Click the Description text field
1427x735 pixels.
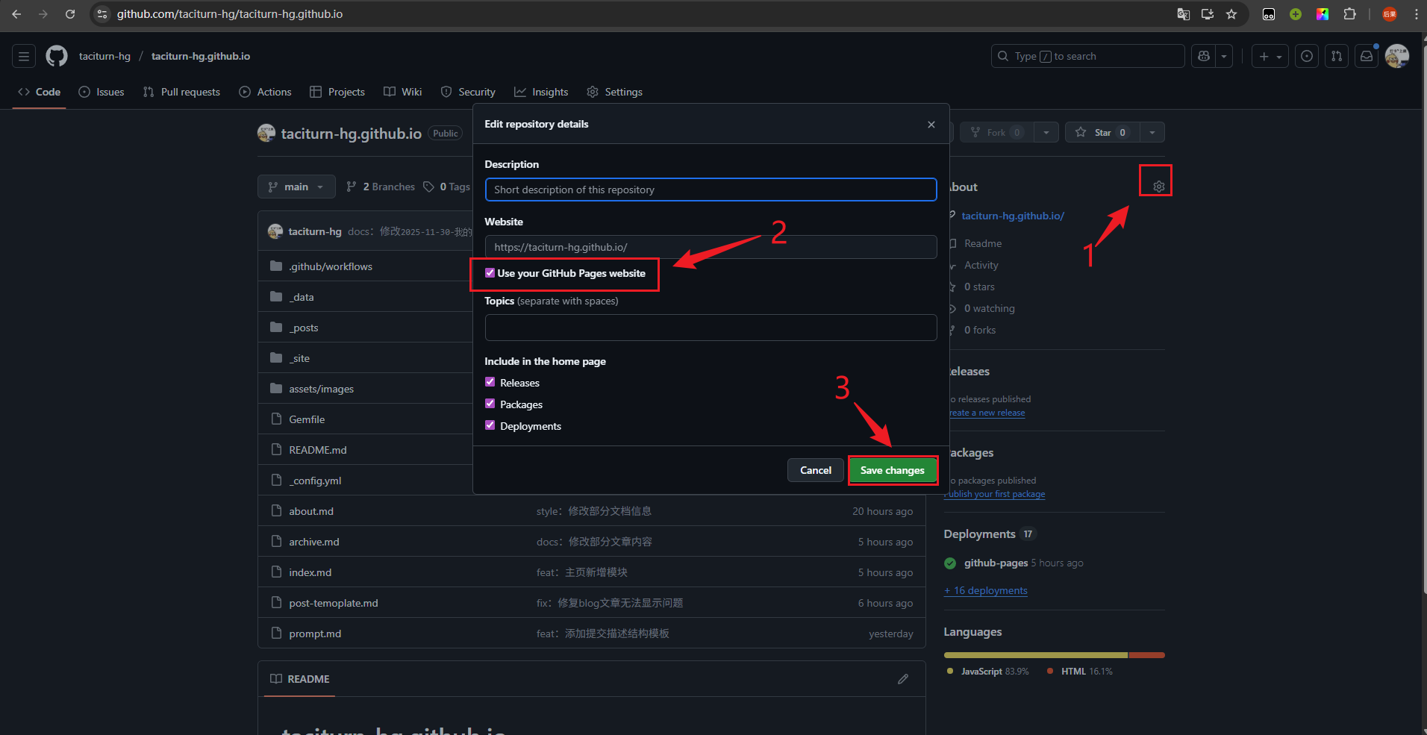(711, 190)
